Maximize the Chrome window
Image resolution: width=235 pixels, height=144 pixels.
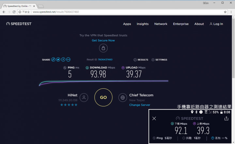click(x=223, y=3)
